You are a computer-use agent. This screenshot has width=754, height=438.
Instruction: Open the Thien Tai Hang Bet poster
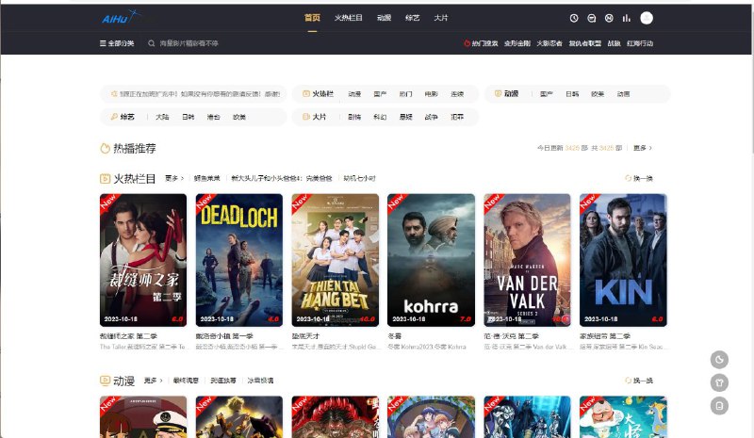336,260
